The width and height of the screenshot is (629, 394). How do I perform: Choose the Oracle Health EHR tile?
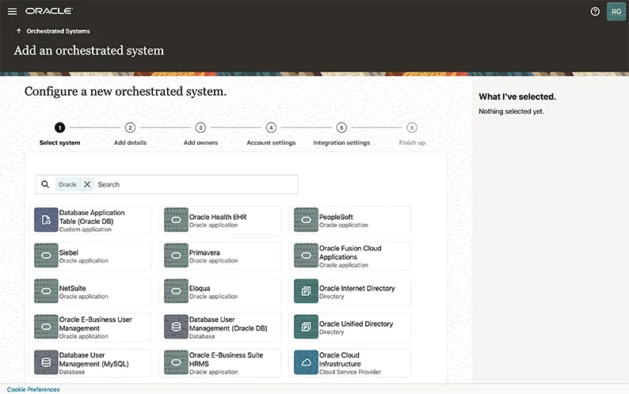tap(220, 220)
